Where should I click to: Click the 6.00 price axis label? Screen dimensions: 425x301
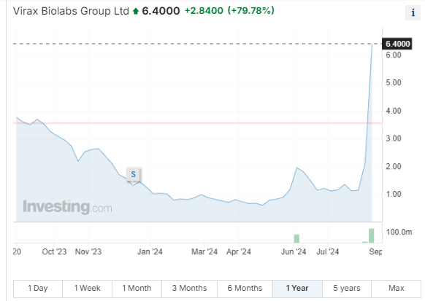click(x=394, y=55)
